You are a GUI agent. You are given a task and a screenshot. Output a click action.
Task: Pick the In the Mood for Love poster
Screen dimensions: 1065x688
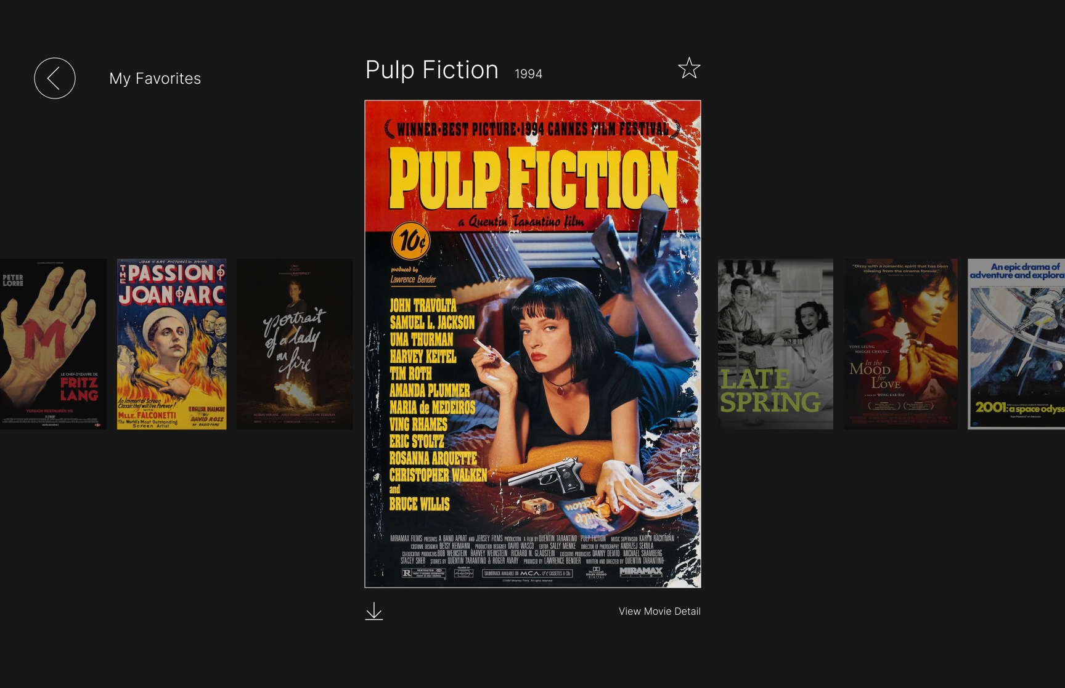900,344
